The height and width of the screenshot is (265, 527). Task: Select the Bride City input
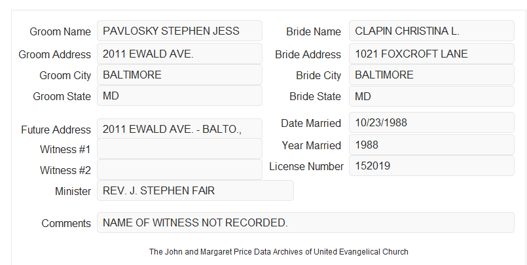431,75
